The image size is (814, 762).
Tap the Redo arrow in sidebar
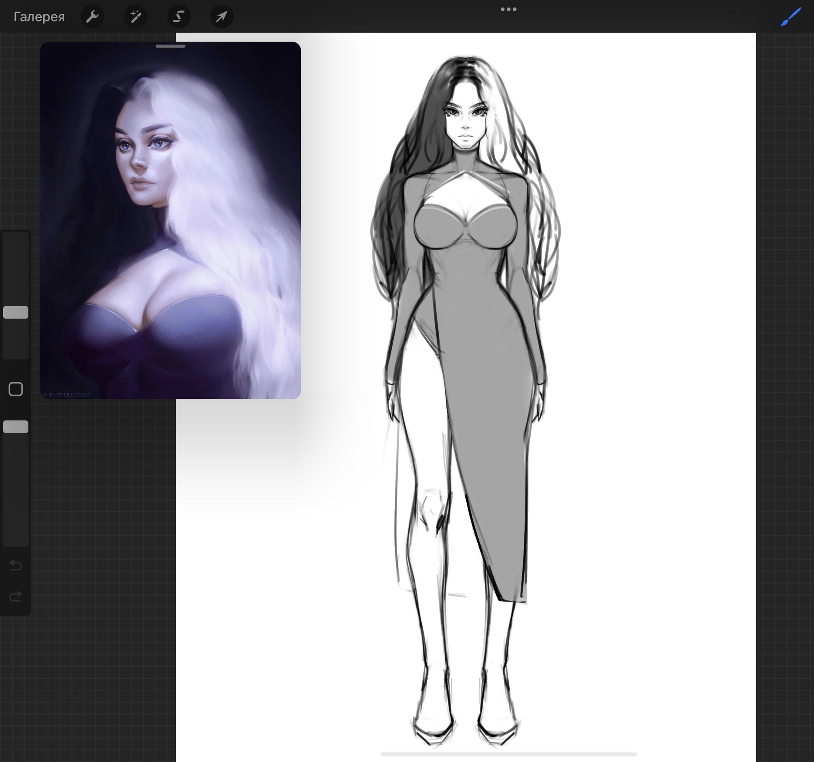pyautogui.click(x=16, y=596)
